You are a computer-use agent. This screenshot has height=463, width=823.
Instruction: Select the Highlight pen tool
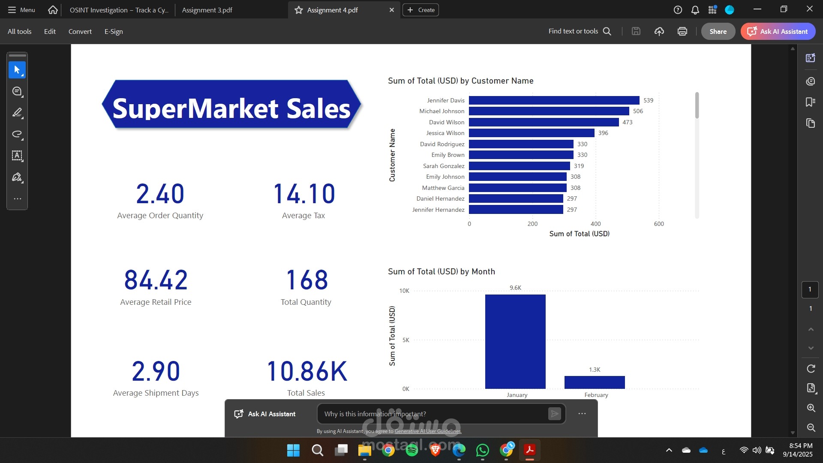coord(17,113)
